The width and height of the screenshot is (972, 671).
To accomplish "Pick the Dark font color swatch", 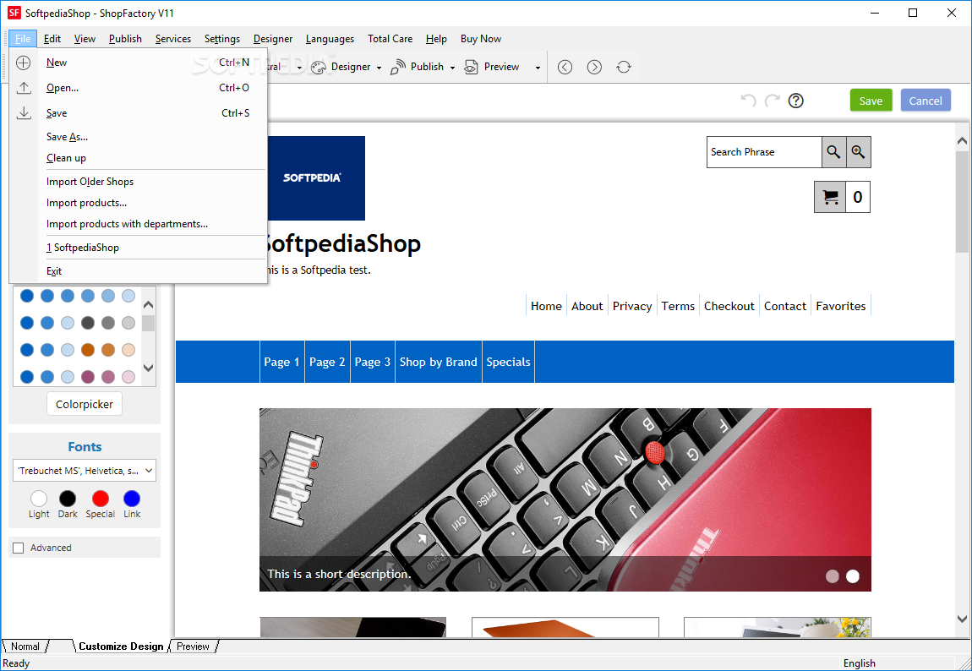I will point(68,499).
